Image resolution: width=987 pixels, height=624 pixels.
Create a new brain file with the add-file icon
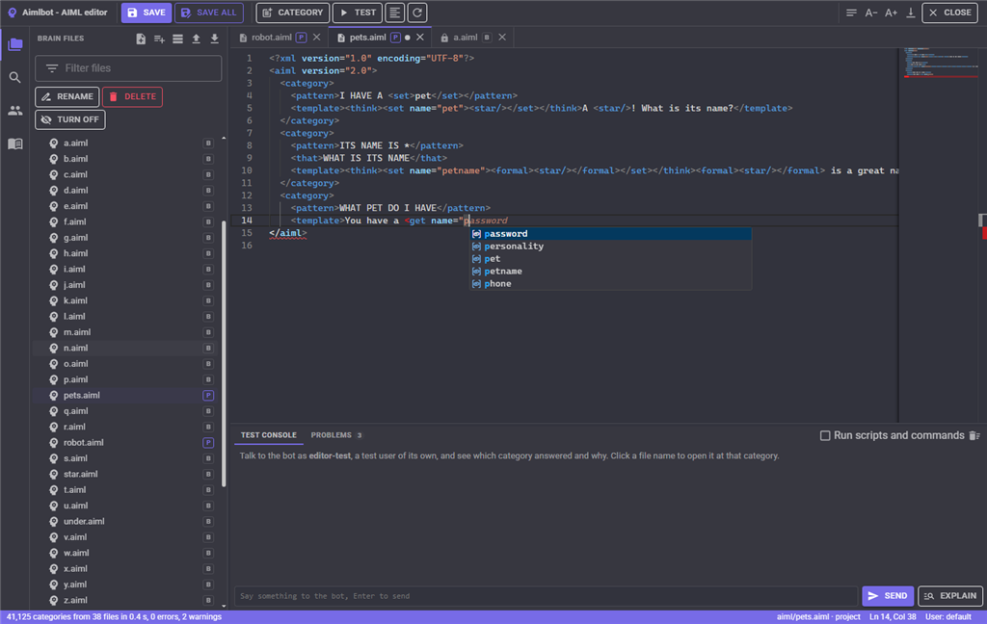tap(141, 39)
